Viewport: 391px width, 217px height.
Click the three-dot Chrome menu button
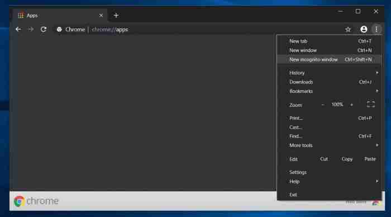(x=376, y=29)
